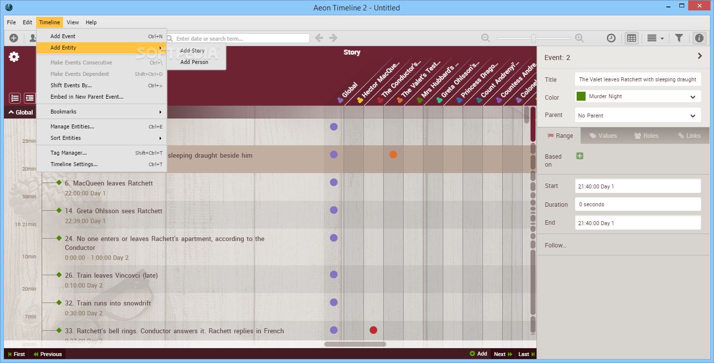The height and width of the screenshot is (363, 714).
Task: Go forward with the right arrow icon
Action: 333,38
